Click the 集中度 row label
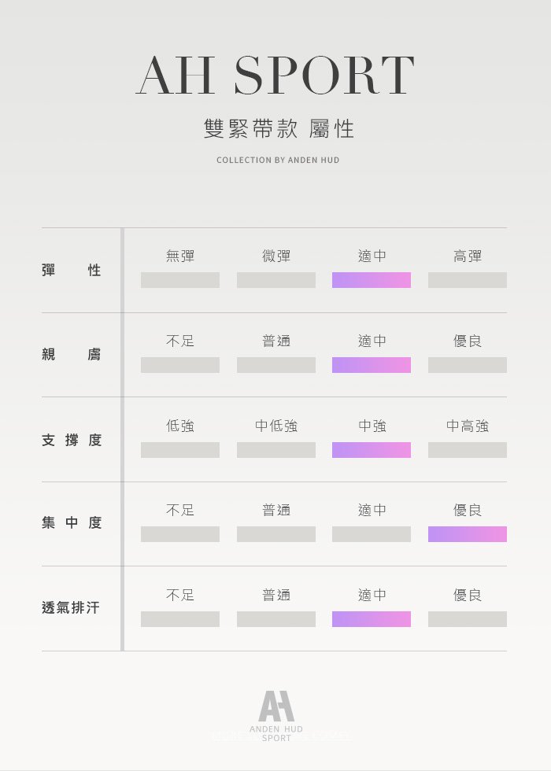The image size is (551, 771). 72,523
